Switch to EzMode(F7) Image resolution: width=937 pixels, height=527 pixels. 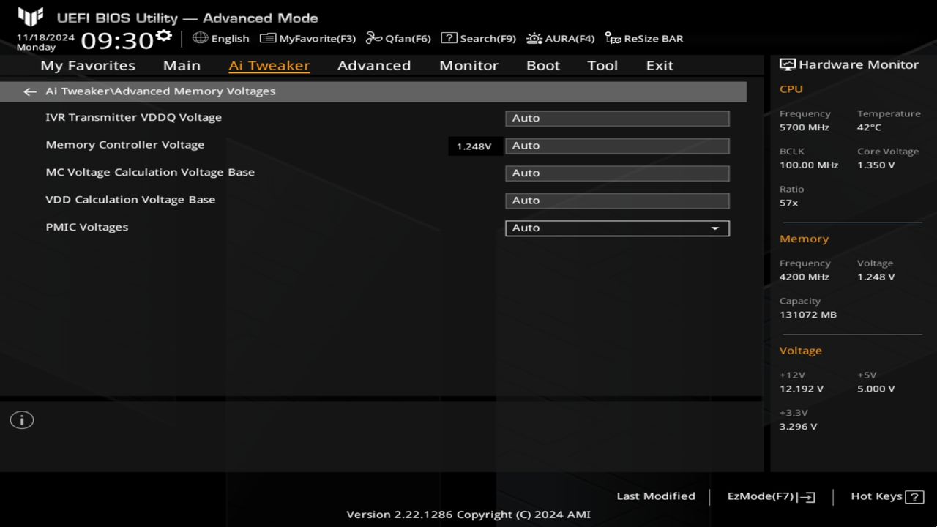pos(771,496)
